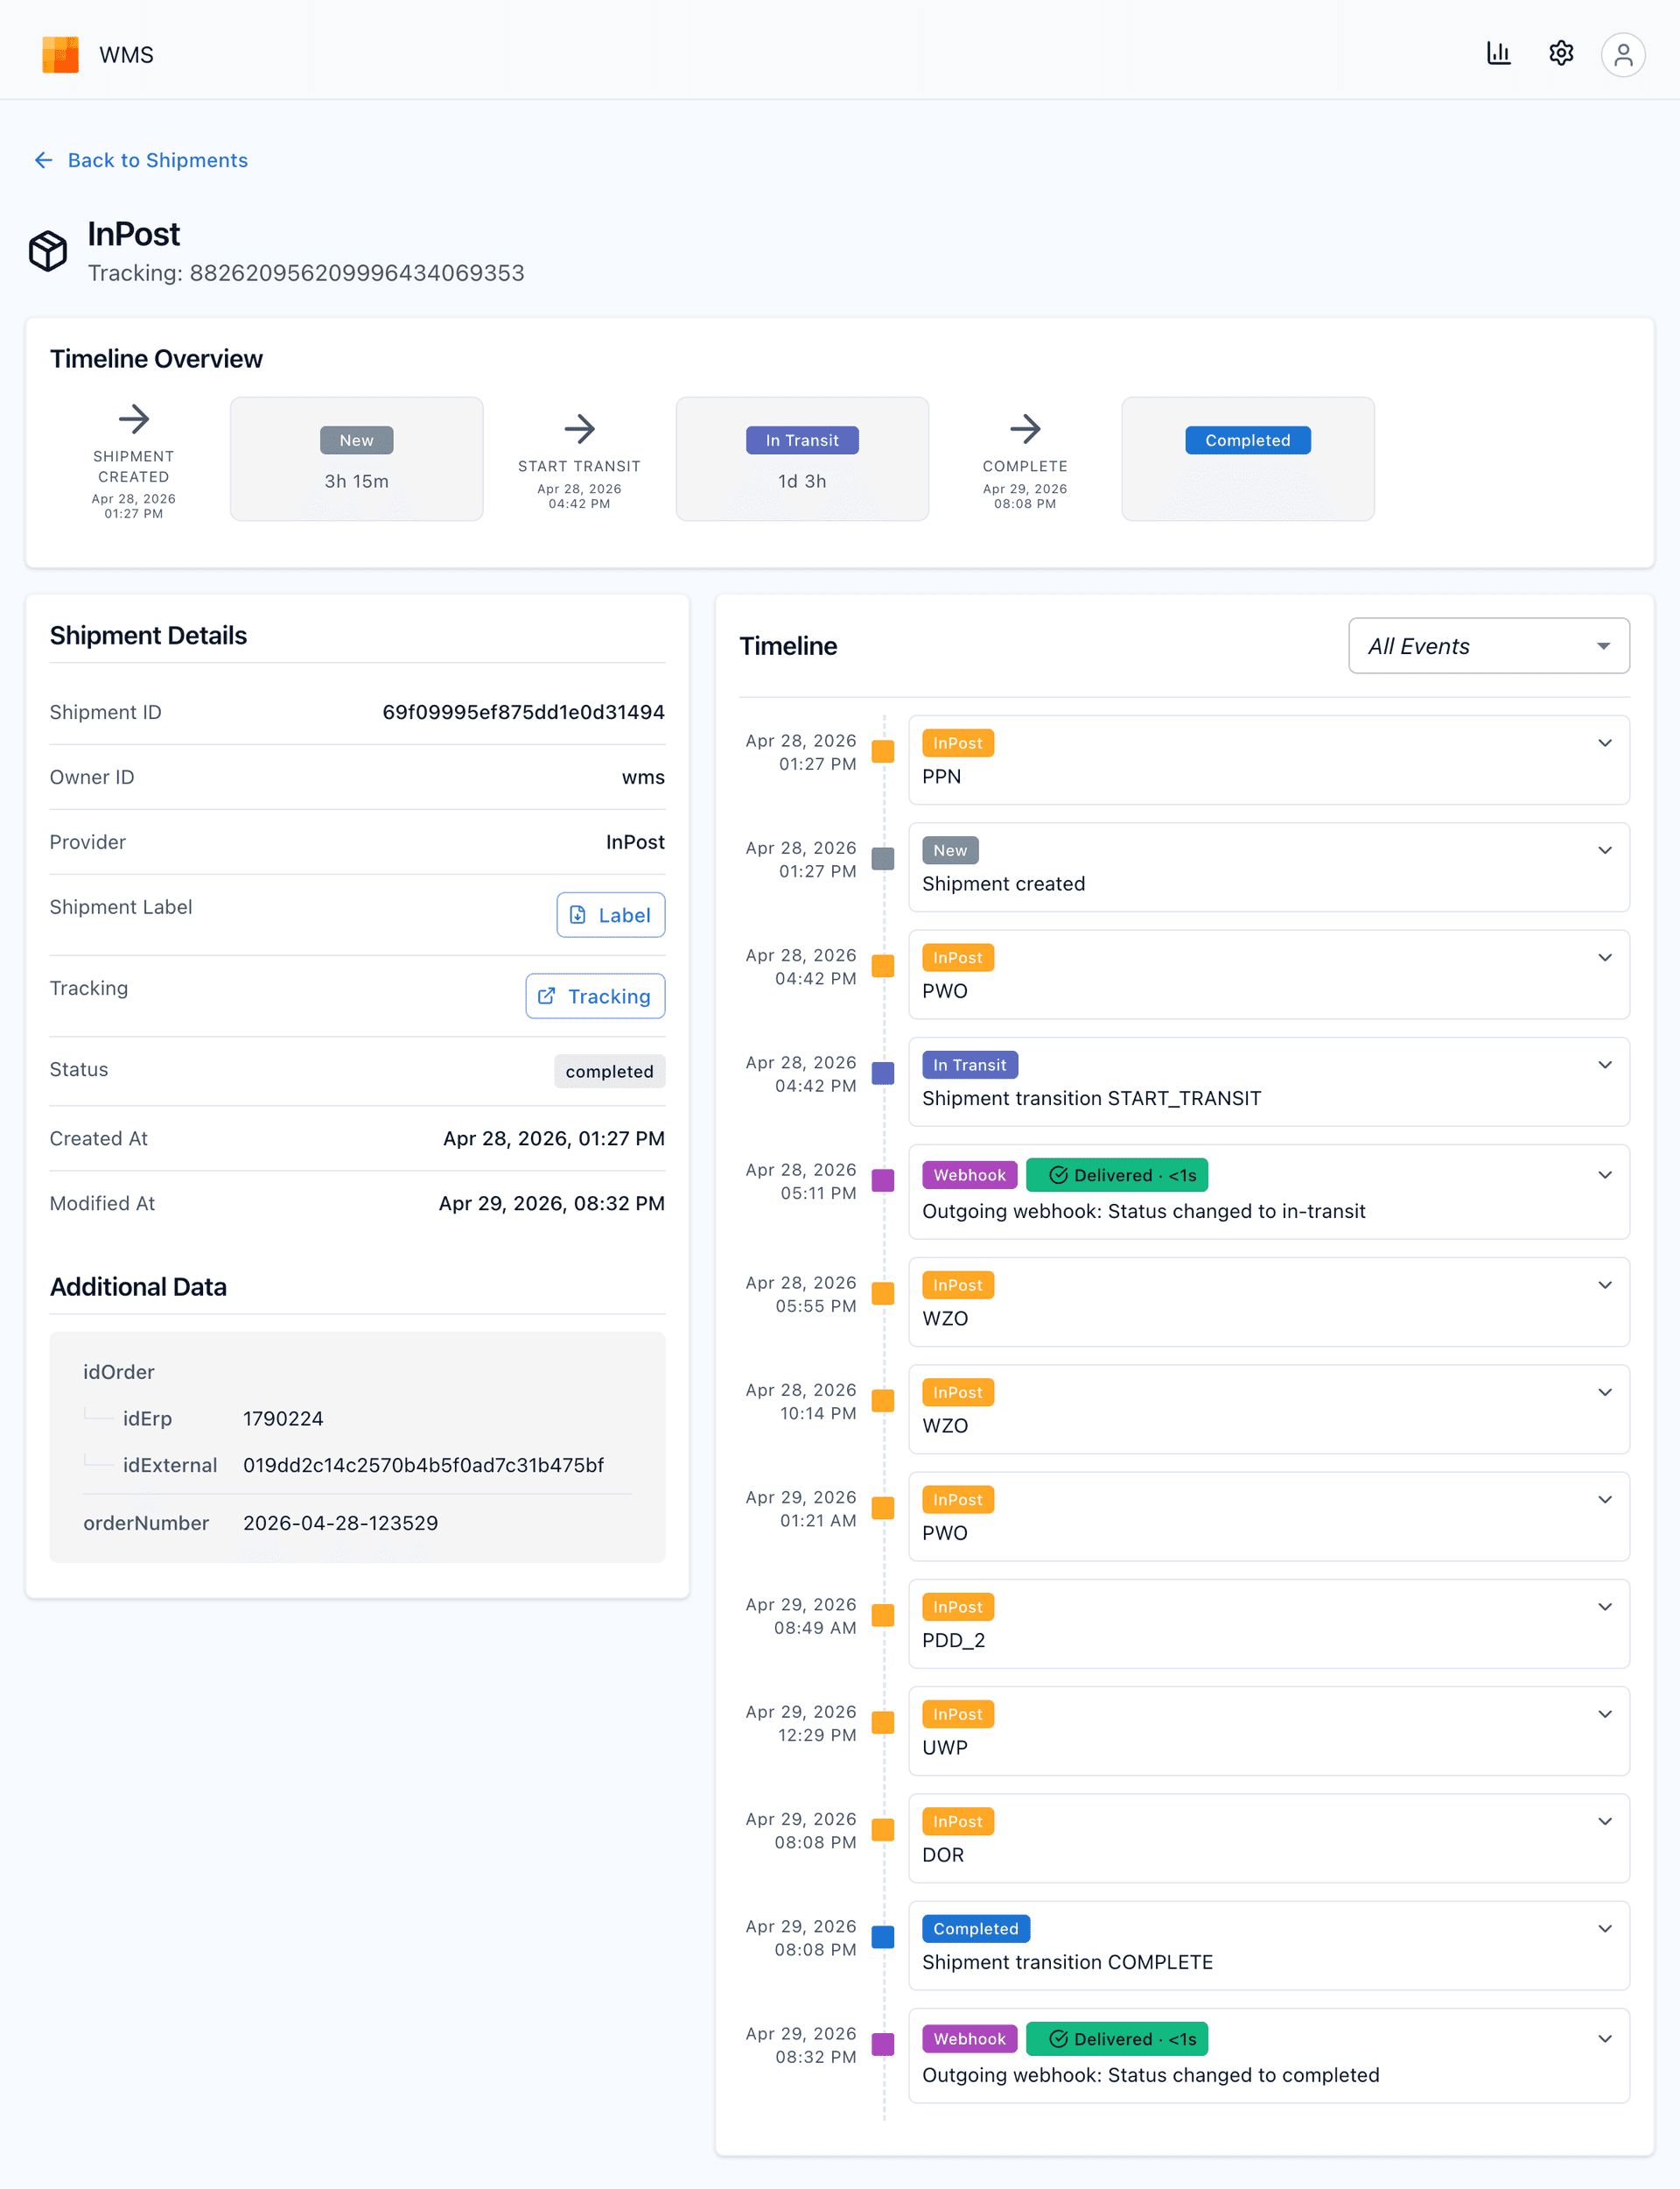The image size is (1680, 2189).
Task: Click the Delivered badge on completed webhook
Action: point(1116,2038)
